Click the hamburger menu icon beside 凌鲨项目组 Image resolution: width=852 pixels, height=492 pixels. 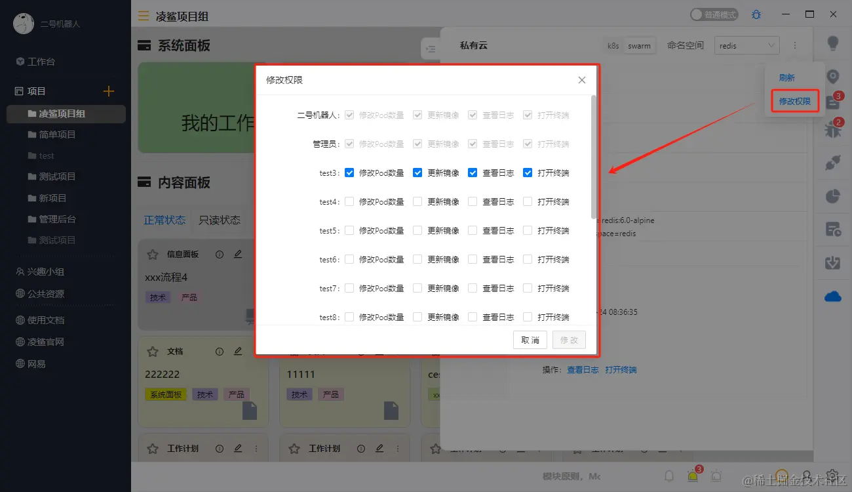pyautogui.click(x=143, y=16)
